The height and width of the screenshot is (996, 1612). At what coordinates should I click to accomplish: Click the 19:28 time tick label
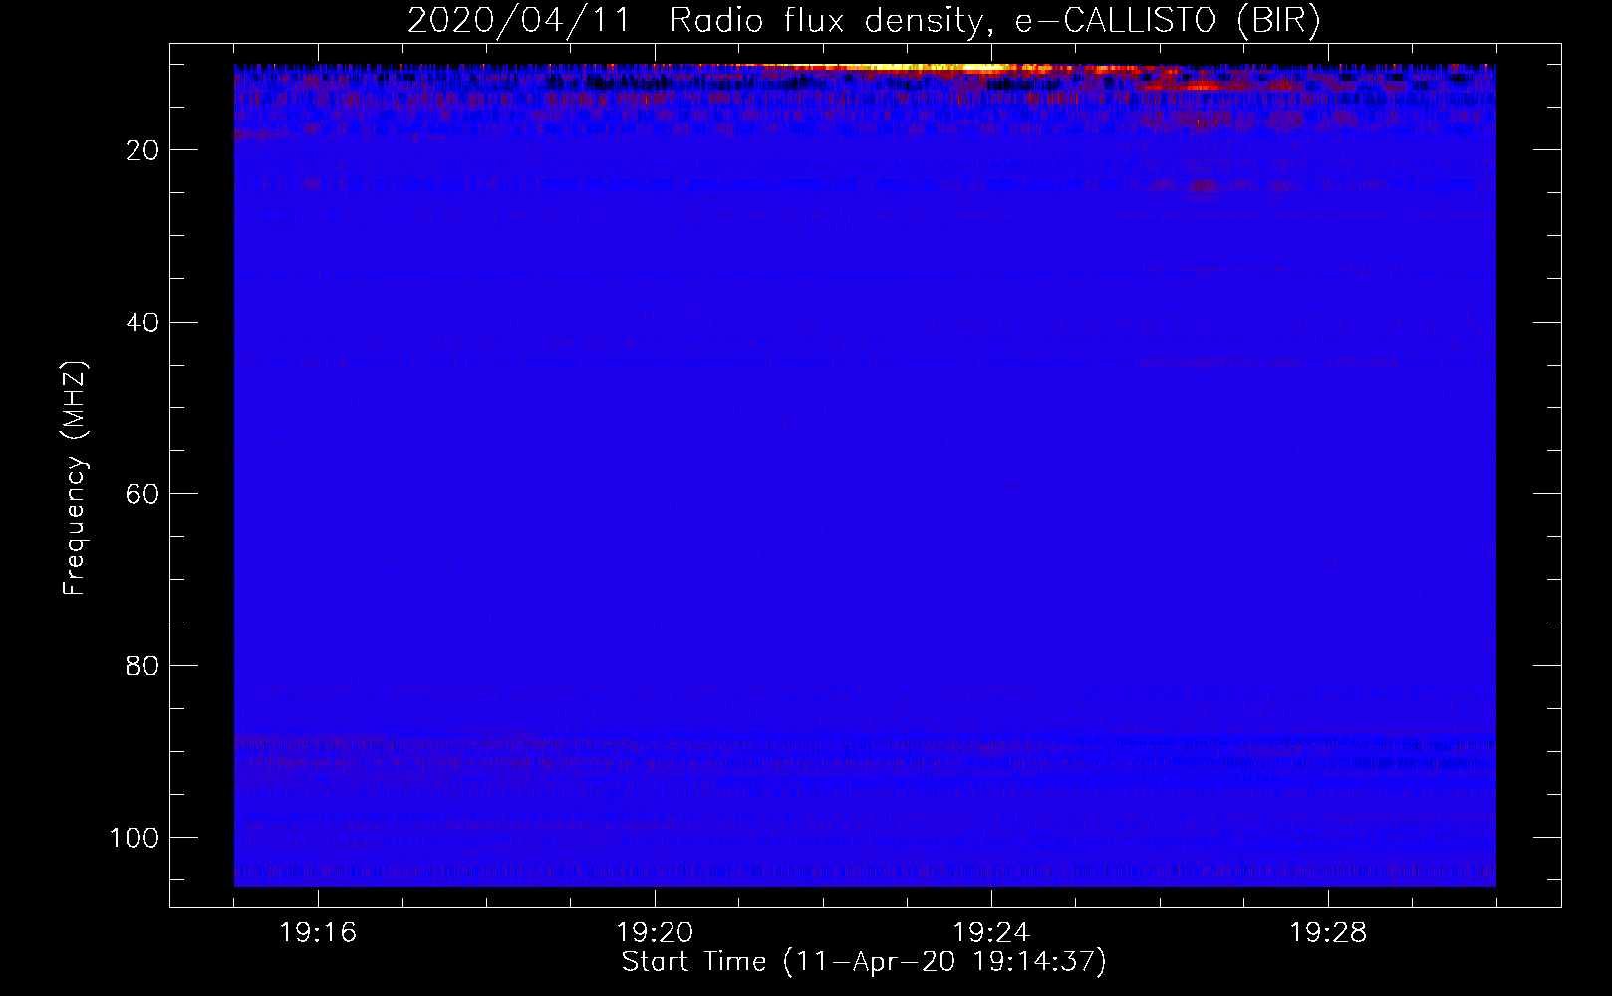click(x=1328, y=933)
